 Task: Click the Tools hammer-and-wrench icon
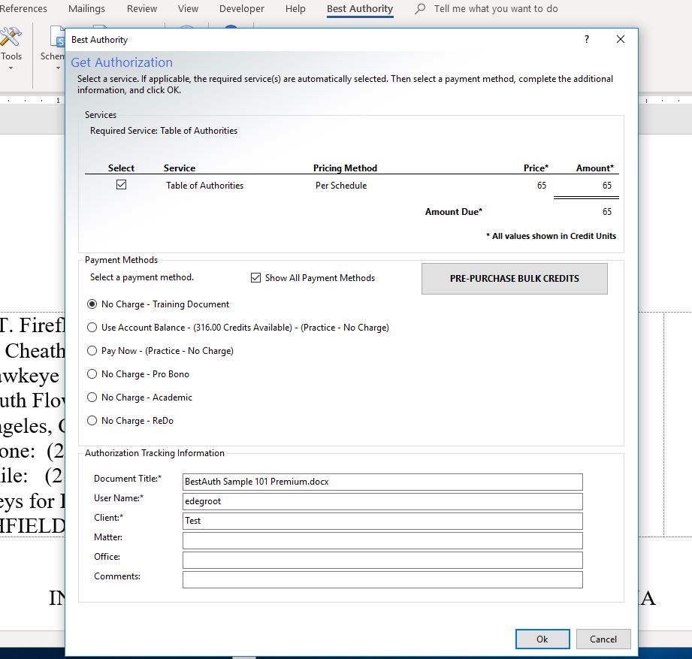[11, 36]
